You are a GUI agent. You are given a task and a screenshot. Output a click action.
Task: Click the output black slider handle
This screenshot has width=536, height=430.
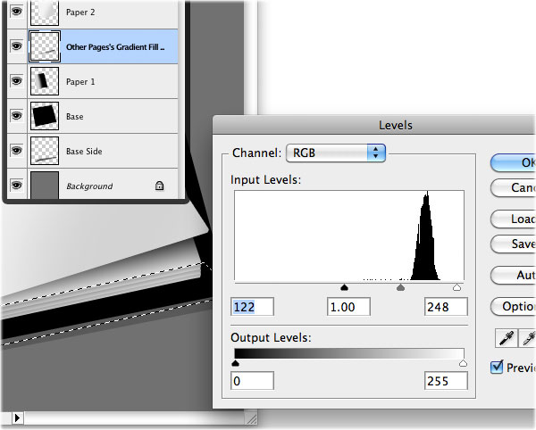(235, 363)
